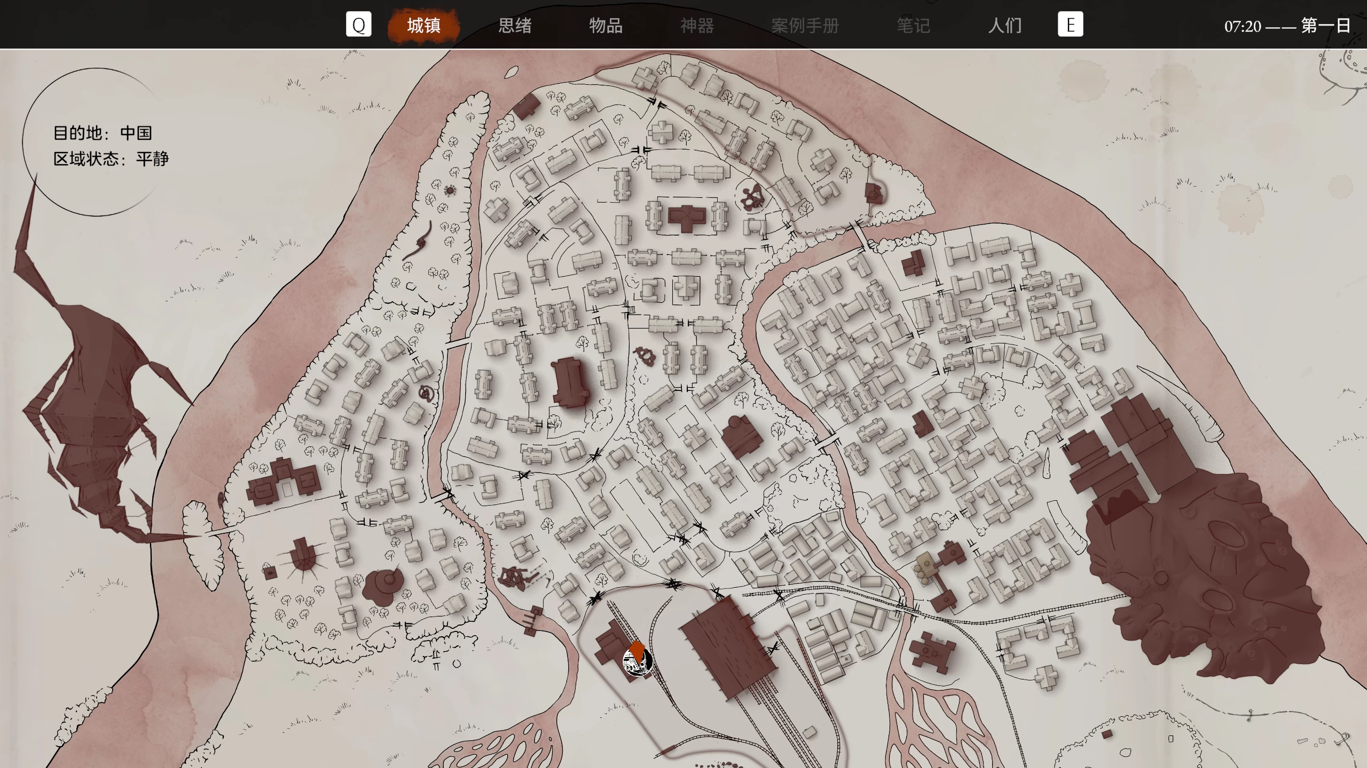This screenshot has width=1367, height=768.
Task: Click the locomotive player marker icon
Action: [x=638, y=661]
